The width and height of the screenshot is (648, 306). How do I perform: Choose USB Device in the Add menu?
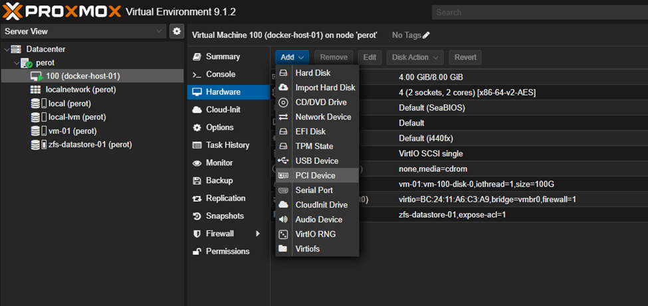316,161
